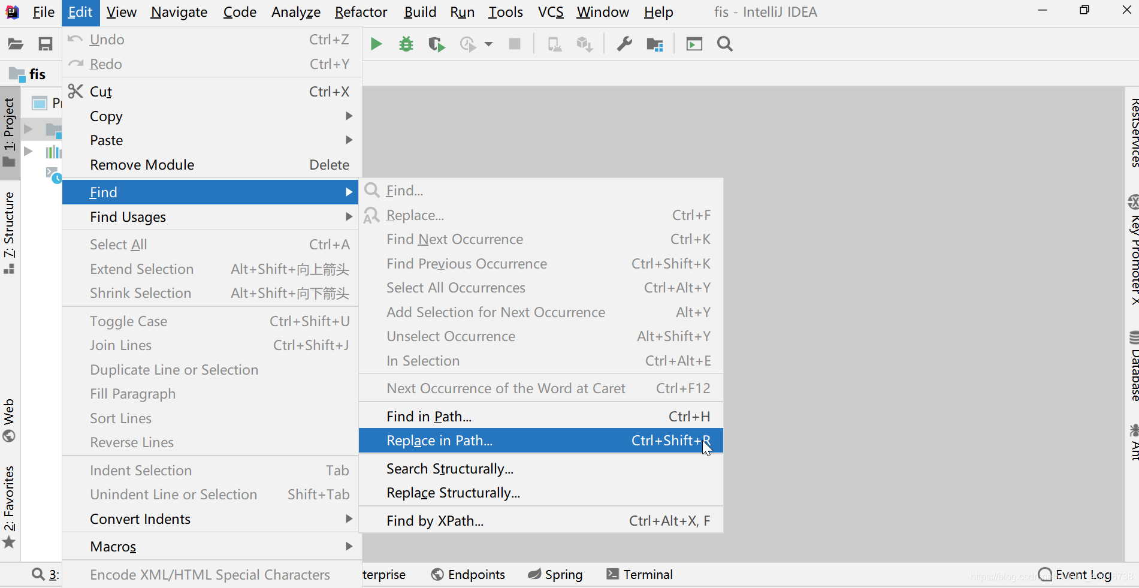The width and height of the screenshot is (1139, 588).
Task: Click the green Debug bug icon
Action: (406, 44)
